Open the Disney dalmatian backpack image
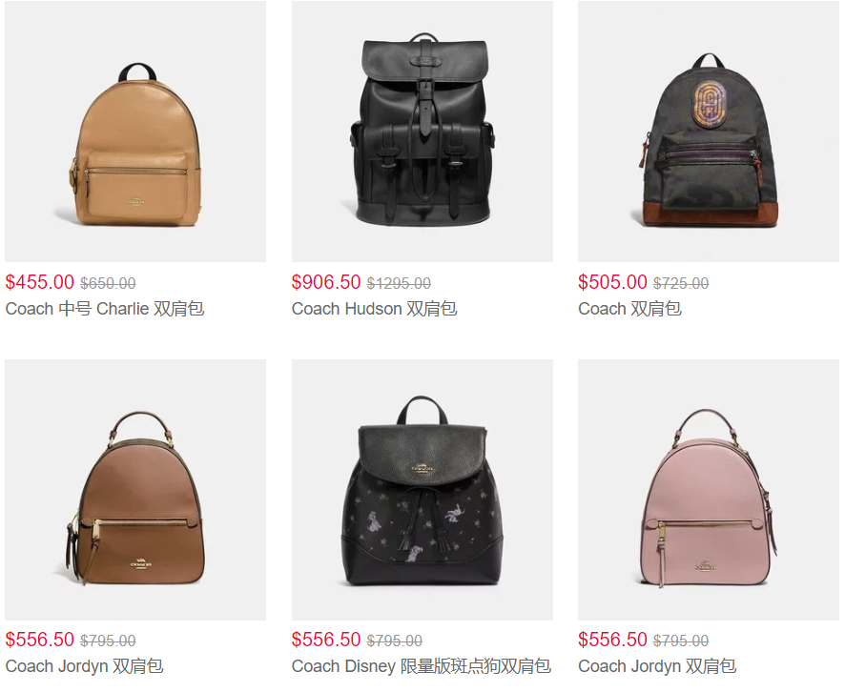 pyautogui.click(x=422, y=490)
